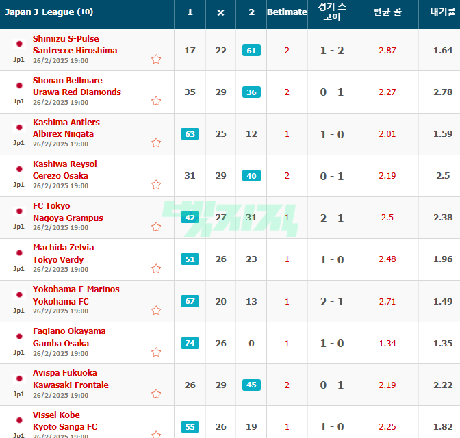Image resolution: width=460 pixels, height=438 pixels.
Task: Click average goals value 2.87
Action: click(387, 51)
